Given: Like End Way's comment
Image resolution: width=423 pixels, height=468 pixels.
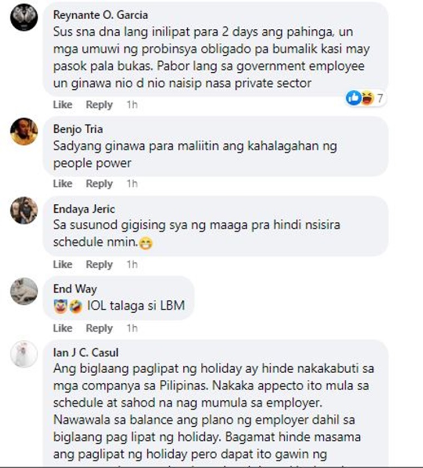Looking at the screenshot, I should tap(63, 329).
